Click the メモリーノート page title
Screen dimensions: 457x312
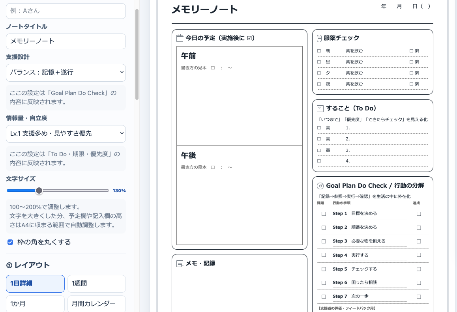(205, 9)
